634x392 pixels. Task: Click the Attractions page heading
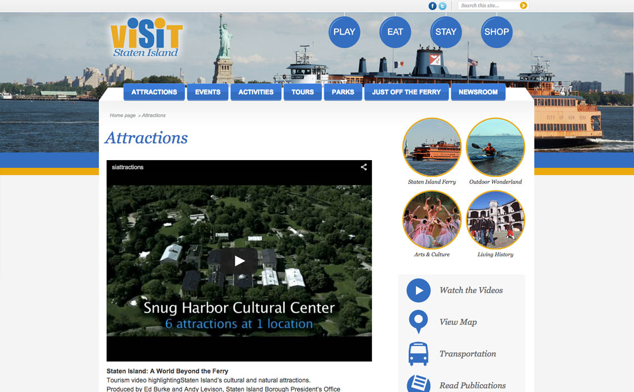coord(146,138)
